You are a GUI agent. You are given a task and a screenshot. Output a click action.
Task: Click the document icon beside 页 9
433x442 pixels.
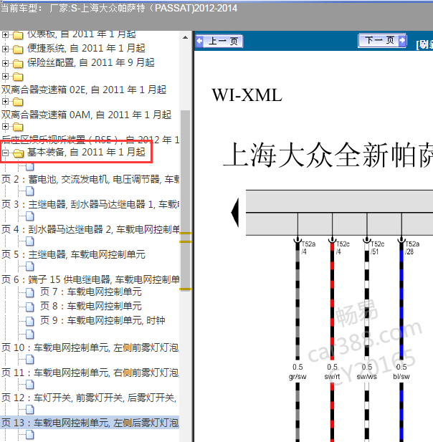[30, 321]
